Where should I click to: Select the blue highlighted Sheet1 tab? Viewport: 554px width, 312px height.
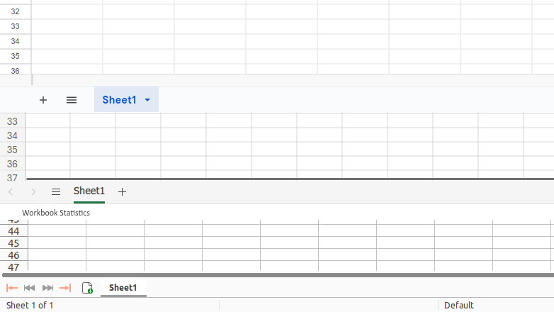point(119,100)
